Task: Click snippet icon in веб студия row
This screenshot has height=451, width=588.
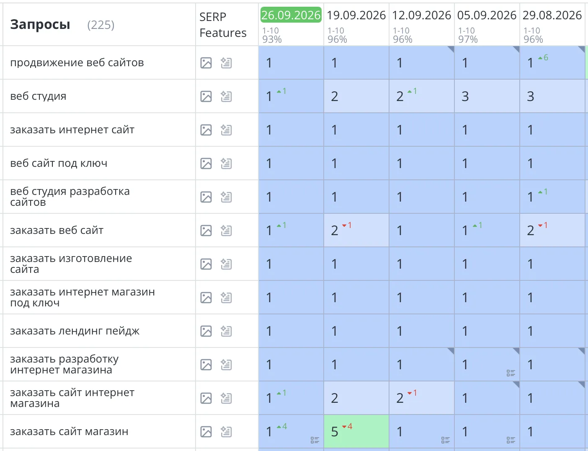Action: pos(226,96)
